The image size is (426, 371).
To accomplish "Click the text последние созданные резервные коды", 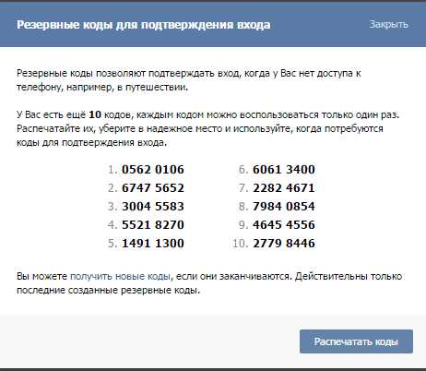I will 108,290.
